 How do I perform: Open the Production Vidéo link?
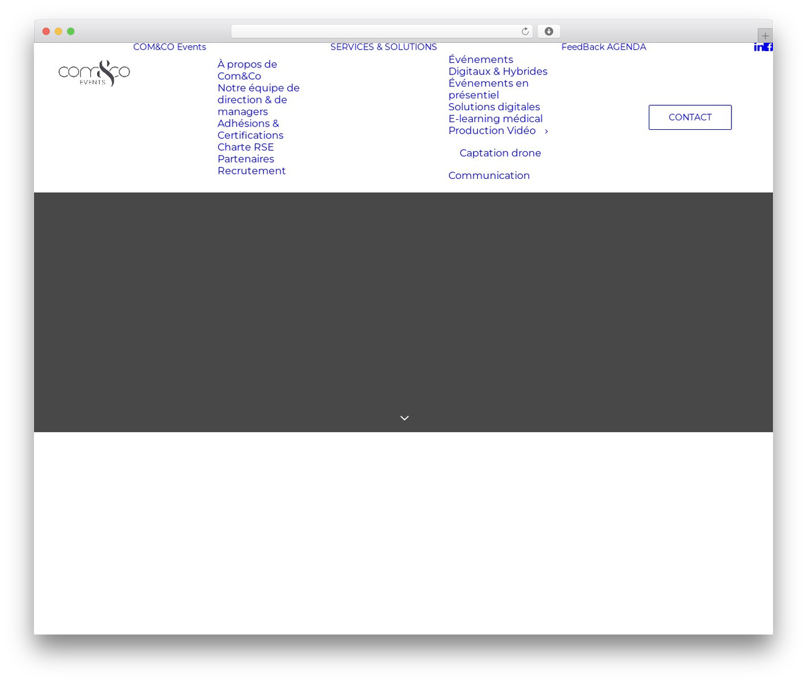coord(492,130)
